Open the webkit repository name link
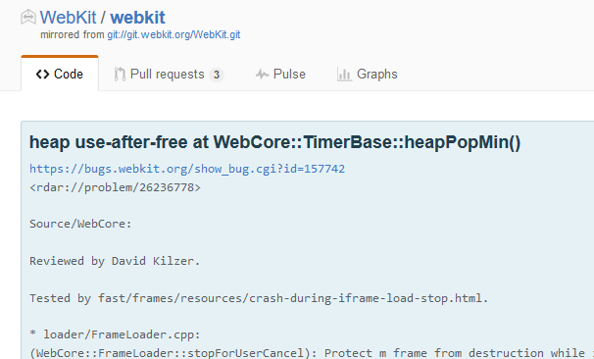 137,18
